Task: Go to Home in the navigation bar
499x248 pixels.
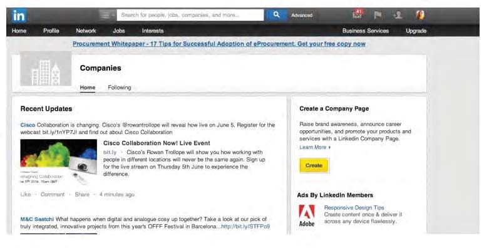Action: 19,31
